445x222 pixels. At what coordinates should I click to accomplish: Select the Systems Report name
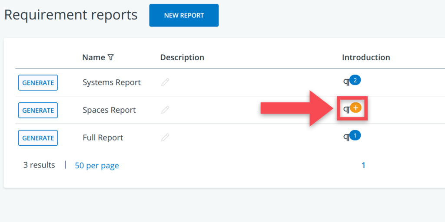coord(112,82)
